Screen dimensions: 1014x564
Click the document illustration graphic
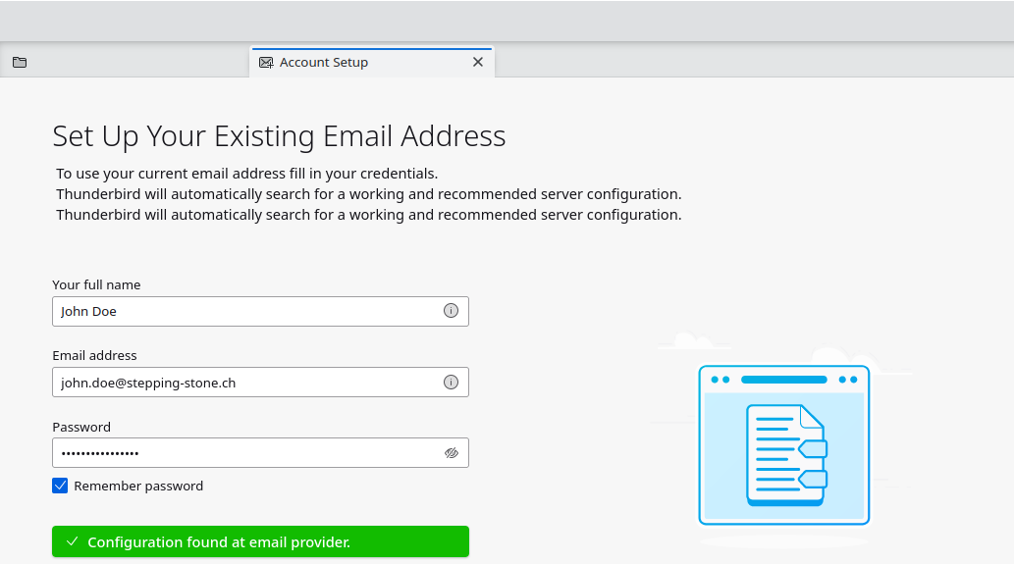[784, 445]
